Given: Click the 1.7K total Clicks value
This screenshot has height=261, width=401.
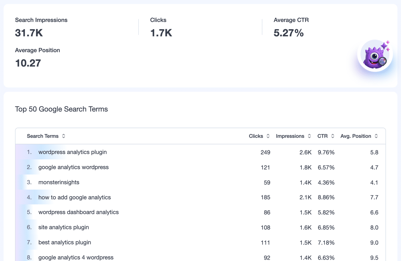Looking at the screenshot, I should click(161, 33).
